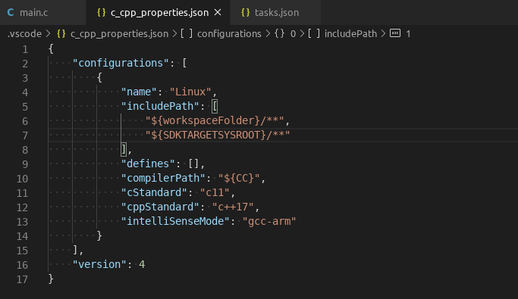The height and width of the screenshot is (299, 518).
Task: Click the "name" key on line 4
Action: tap(139, 92)
